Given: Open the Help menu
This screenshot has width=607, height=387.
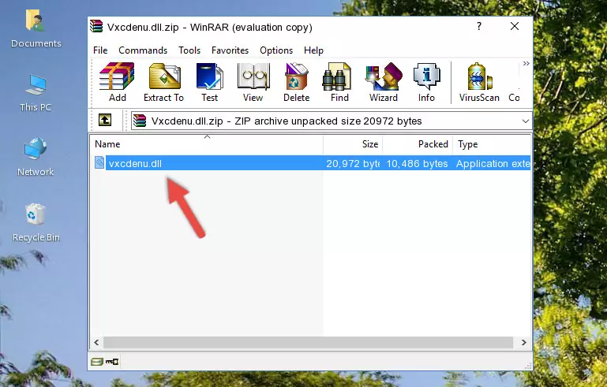Looking at the screenshot, I should 313,50.
